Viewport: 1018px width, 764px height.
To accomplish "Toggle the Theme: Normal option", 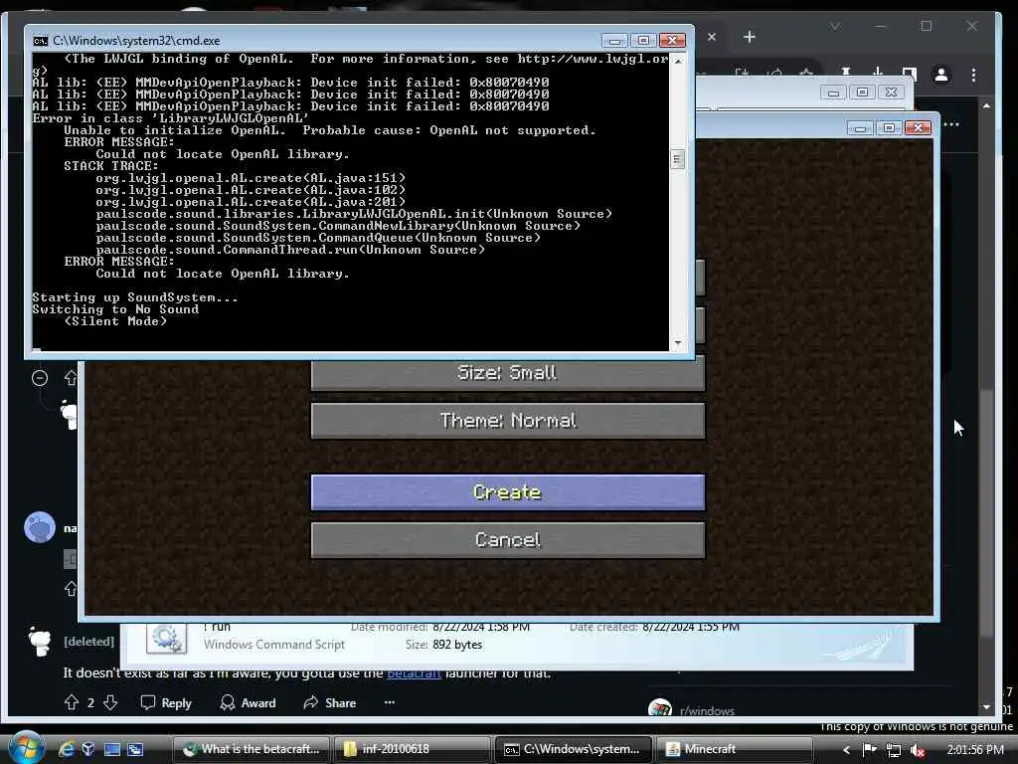I will point(508,421).
